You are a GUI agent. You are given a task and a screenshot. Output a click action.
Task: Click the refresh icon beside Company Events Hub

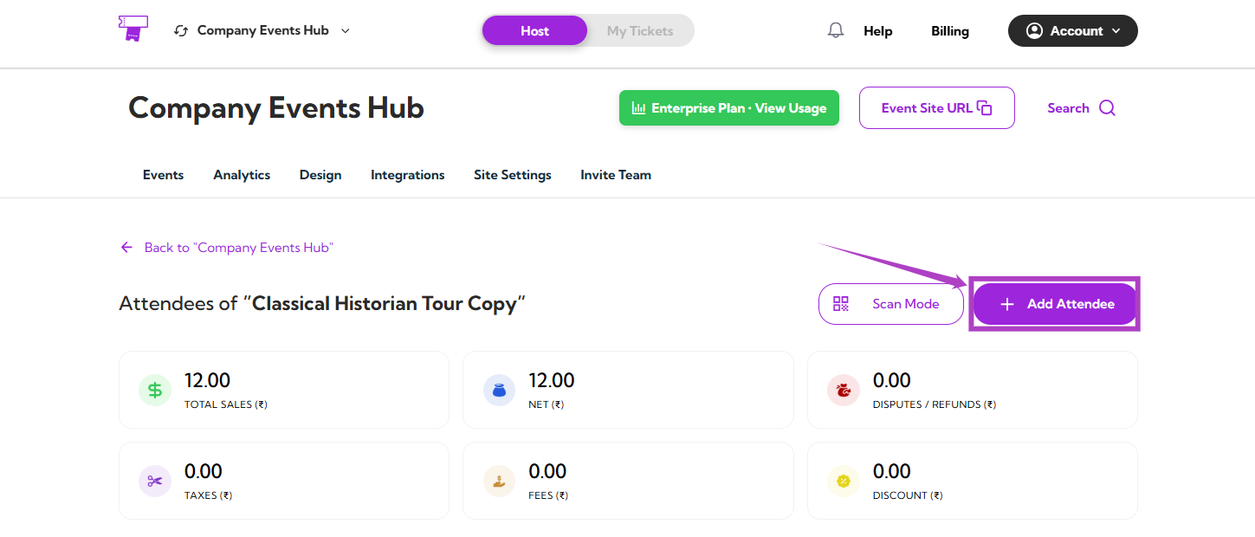(181, 29)
